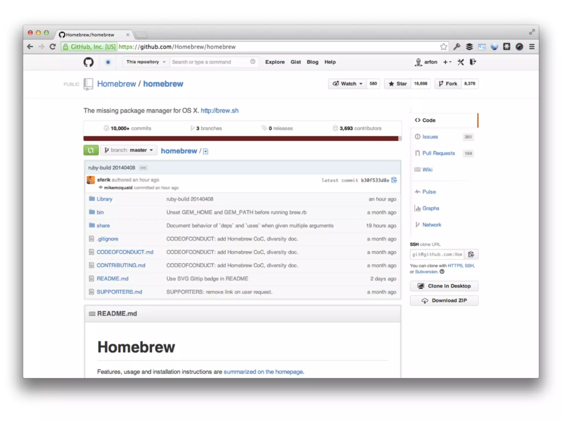Expand This repository search scope
The width and height of the screenshot is (562, 421).
(x=146, y=62)
